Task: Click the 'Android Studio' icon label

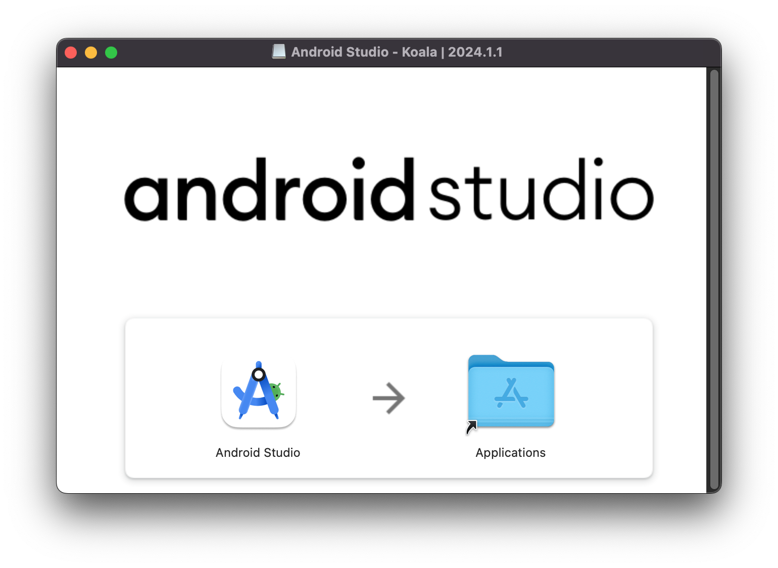Action: [x=258, y=453]
